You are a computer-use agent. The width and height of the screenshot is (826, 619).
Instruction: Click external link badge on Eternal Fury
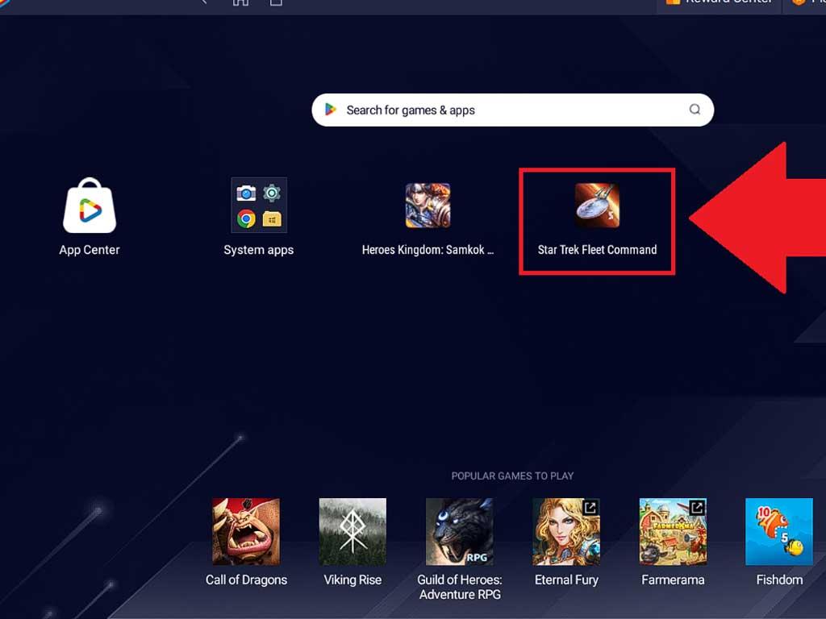click(590, 507)
